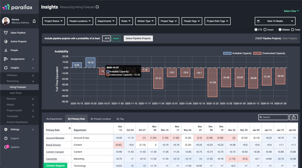This screenshot has height=168, width=302.
Task: Expand the Worker Type dropdown
Action: pyautogui.click(x=146, y=21)
